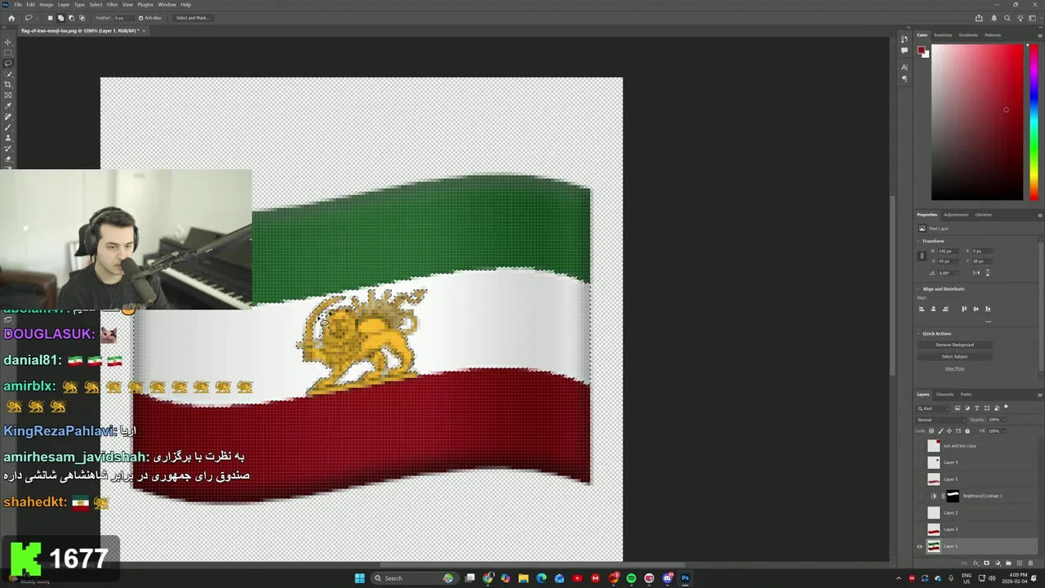Click the vertical hue slider strip

coord(1034,121)
